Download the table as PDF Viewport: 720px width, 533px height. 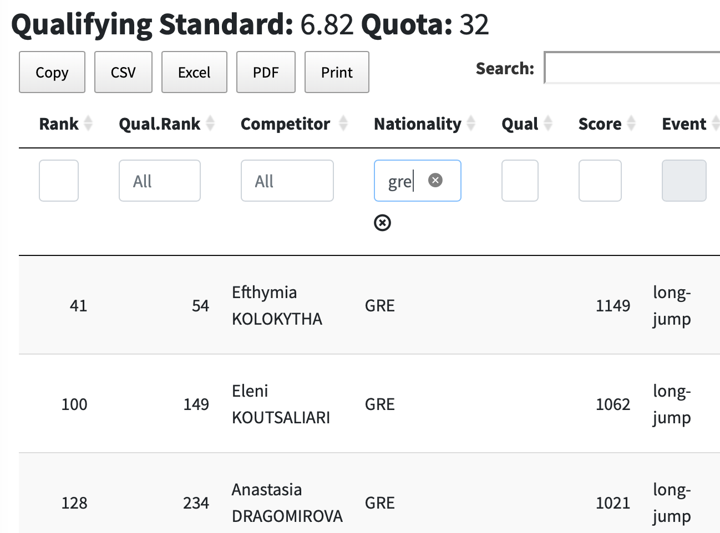pos(266,72)
